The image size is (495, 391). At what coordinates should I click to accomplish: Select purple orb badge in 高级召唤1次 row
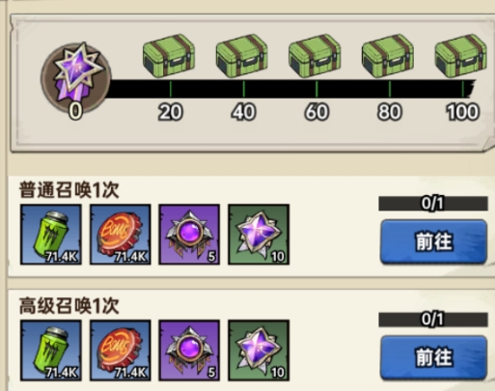[189, 350]
